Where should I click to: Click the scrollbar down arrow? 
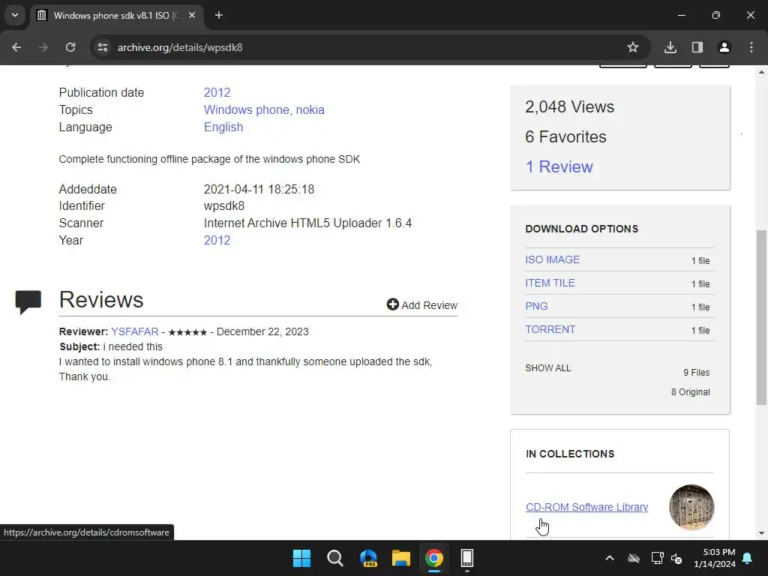coord(761,533)
